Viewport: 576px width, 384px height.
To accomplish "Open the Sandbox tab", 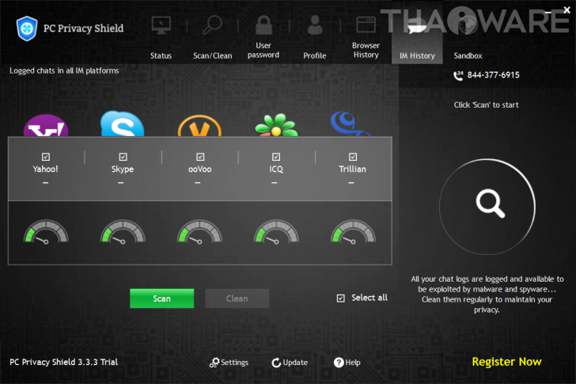I will [468, 56].
